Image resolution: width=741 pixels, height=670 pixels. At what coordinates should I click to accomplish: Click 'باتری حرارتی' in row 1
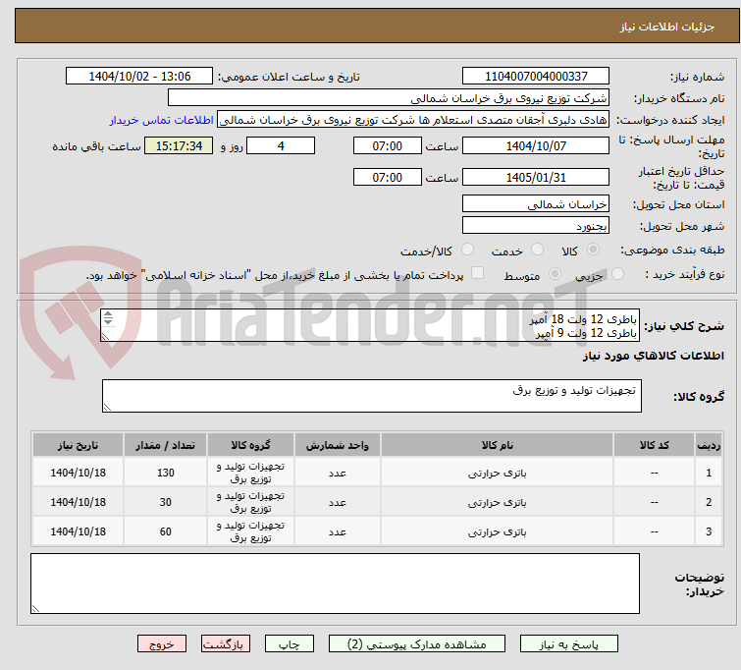point(498,473)
